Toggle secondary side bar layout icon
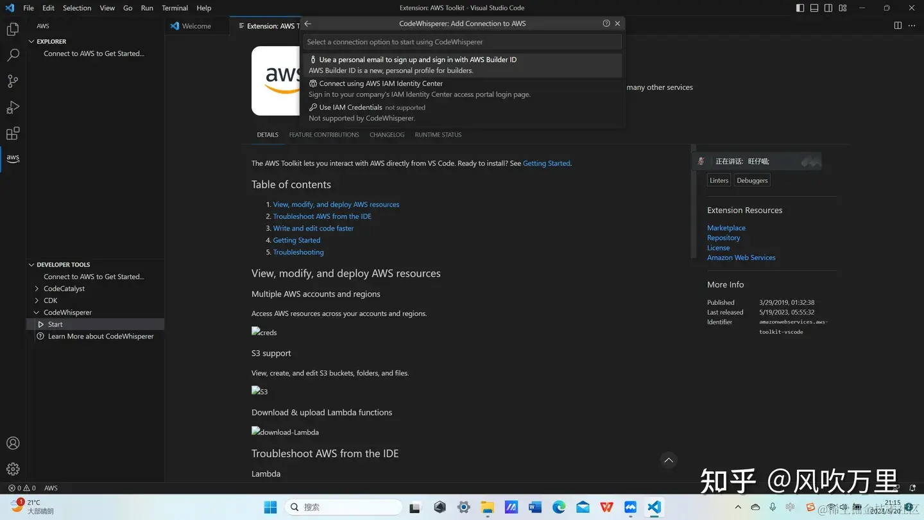Image resolution: width=924 pixels, height=520 pixels. click(x=828, y=8)
